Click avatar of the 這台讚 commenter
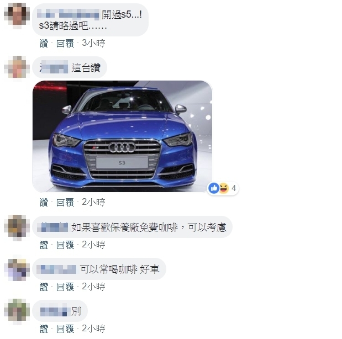This screenshot has height=339, width=342. click(17, 68)
